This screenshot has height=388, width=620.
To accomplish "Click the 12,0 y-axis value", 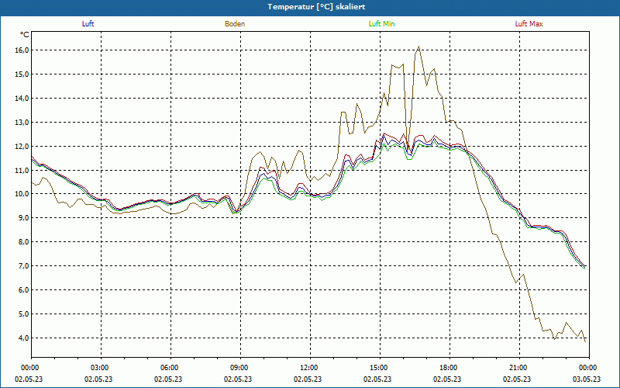I will pos(22,147).
